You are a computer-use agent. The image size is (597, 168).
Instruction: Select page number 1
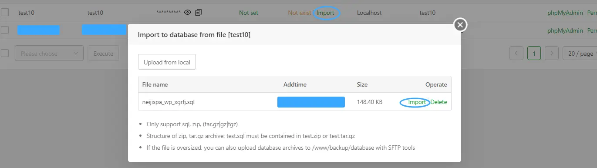pyautogui.click(x=534, y=54)
